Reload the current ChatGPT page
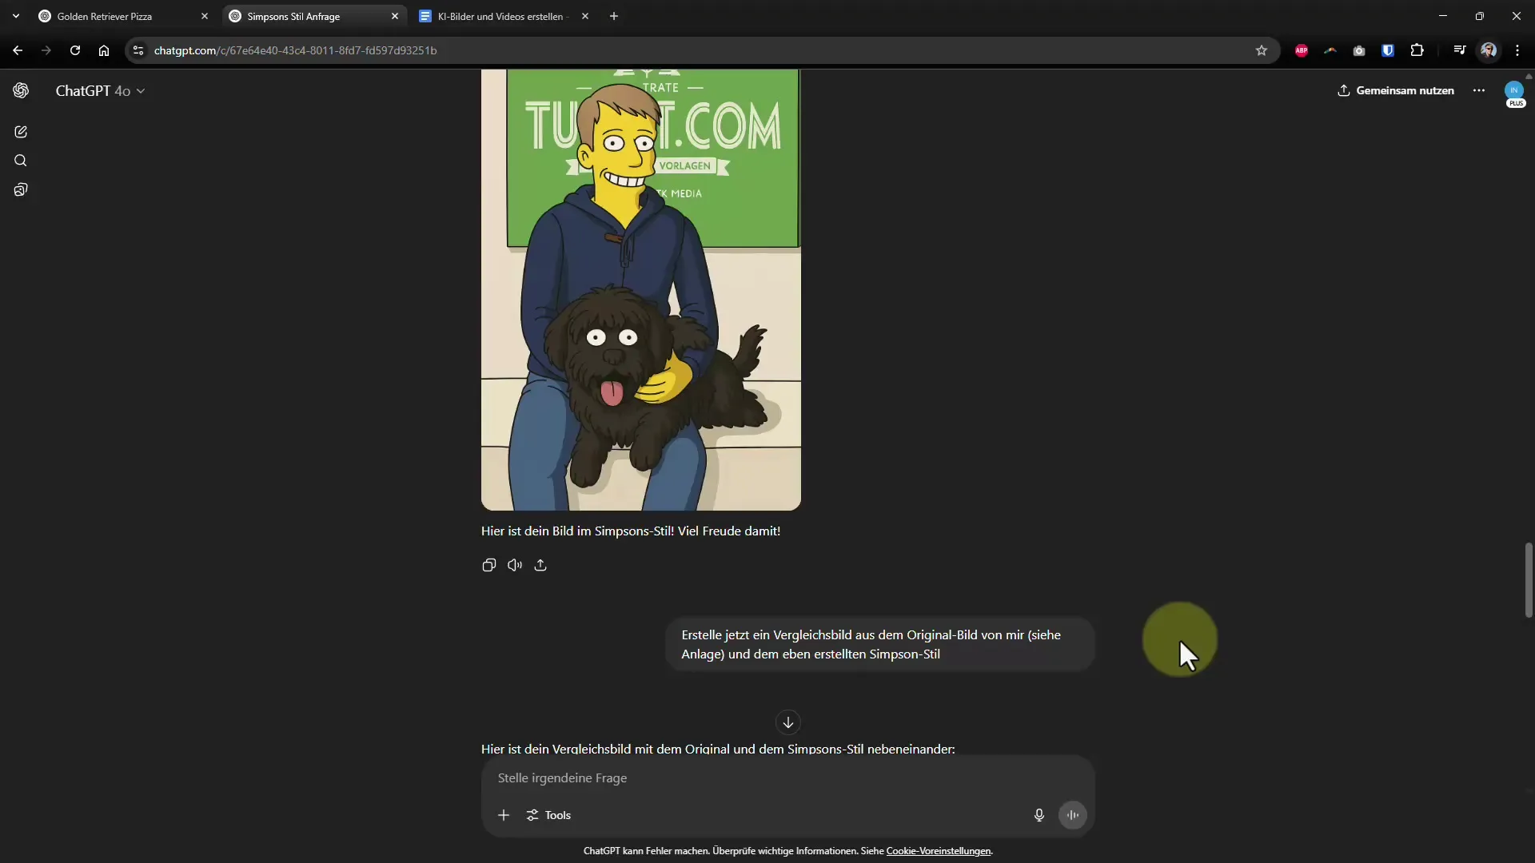The width and height of the screenshot is (1535, 863). 75,50
